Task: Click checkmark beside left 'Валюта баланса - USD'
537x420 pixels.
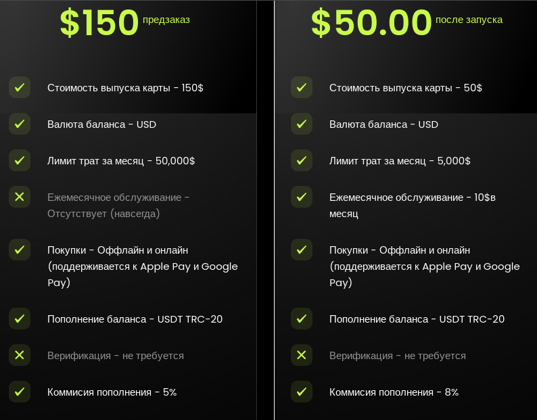Action: (x=20, y=124)
